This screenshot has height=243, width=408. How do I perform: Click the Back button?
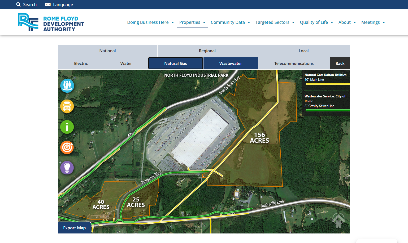pos(340,63)
